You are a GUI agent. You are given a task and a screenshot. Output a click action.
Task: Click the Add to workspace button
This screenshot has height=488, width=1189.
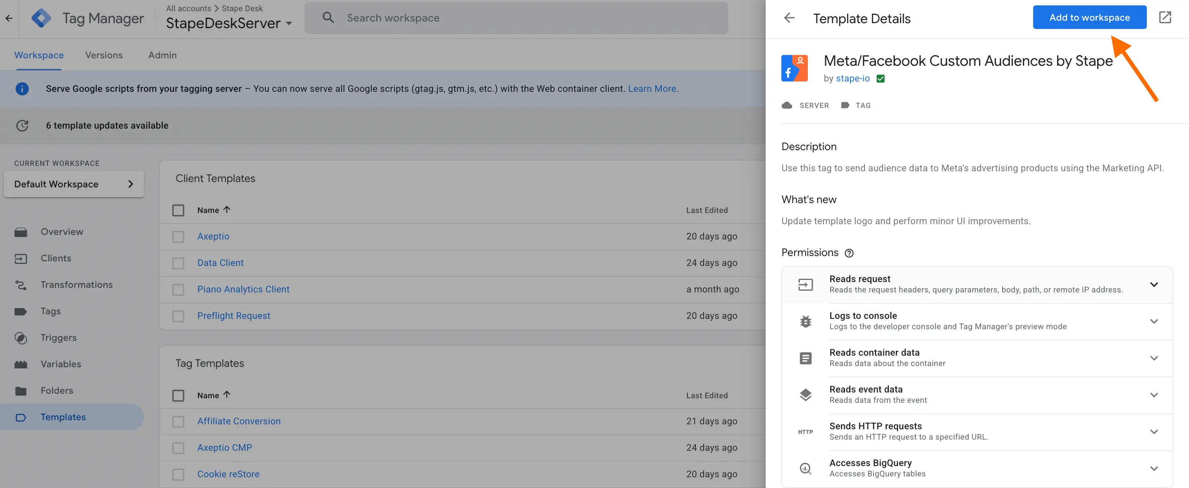pyautogui.click(x=1089, y=17)
